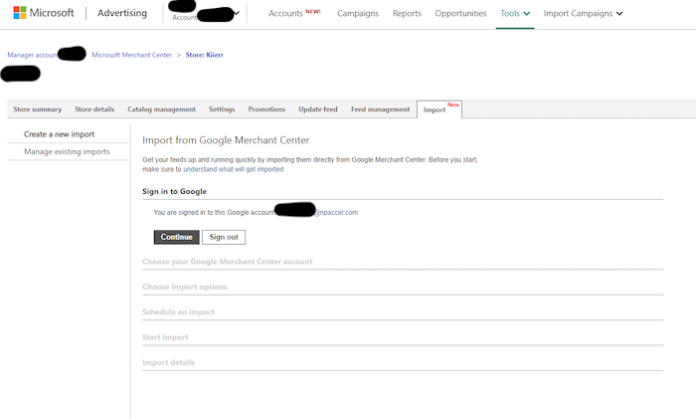The height and width of the screenshot is (419, 696).
Task: Click the Microsoft logo icon
Action: (x=20, y=13)
